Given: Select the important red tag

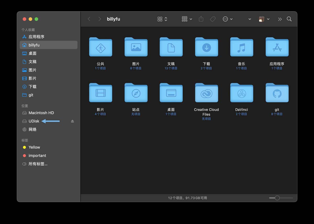Looking at the screenshot, I should [x=37, y=156].
